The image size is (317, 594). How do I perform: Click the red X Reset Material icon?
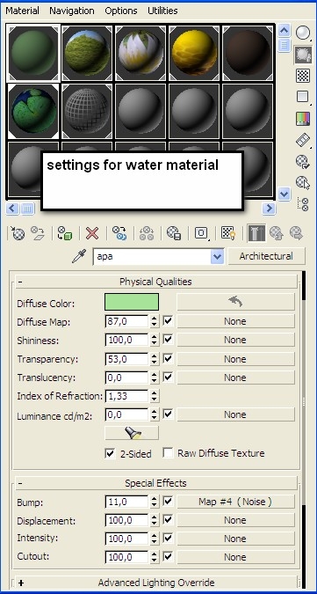[x=92, y=233]
